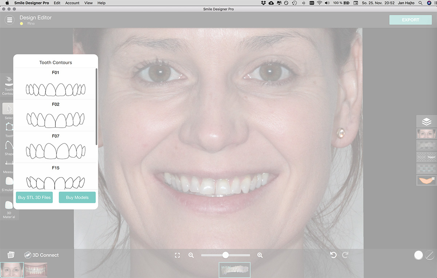Redo the last undone action
437x278 pixels.
(345, 255)
